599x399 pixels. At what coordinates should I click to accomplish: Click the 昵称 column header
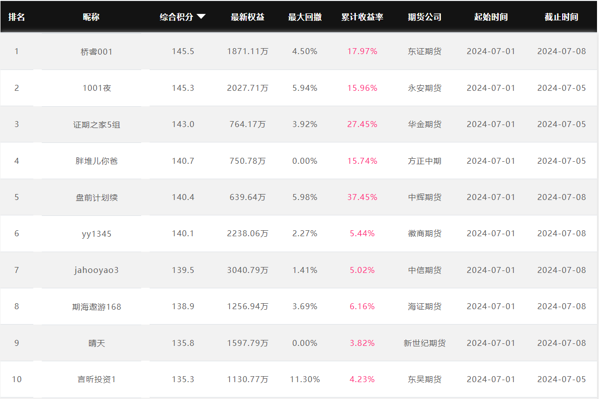coord(91,17)
